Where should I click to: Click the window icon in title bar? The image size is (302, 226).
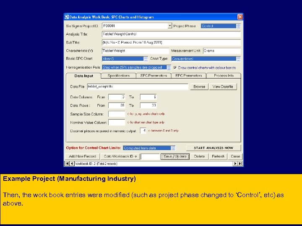(67, 17)
